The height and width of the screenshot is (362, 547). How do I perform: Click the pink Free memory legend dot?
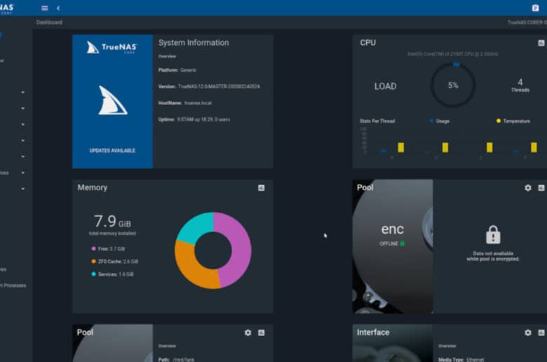click(x=93, y=248)
